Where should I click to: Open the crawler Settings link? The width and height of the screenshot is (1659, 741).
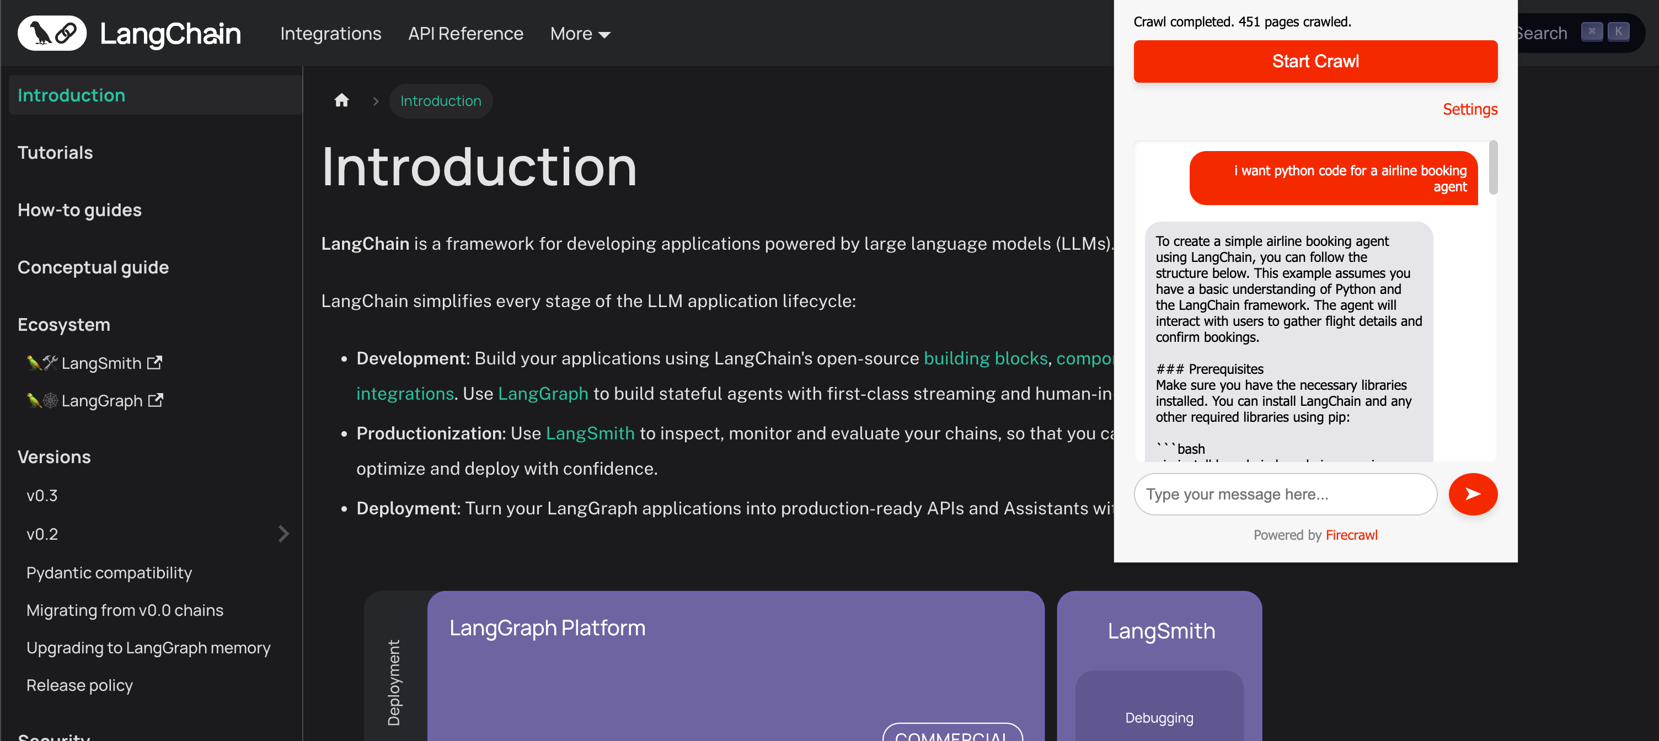click(x=1470, y=109)
